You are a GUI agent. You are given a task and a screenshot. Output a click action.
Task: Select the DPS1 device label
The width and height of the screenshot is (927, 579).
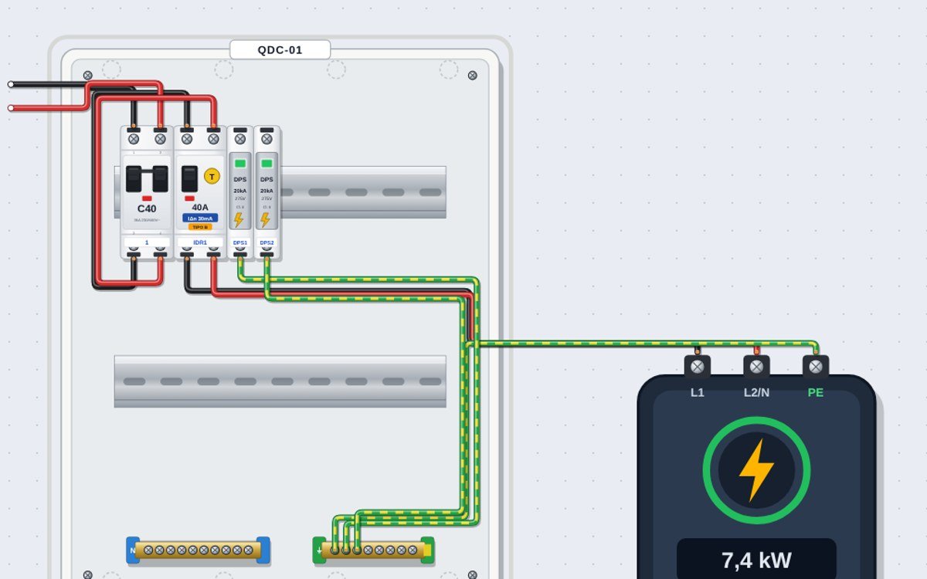tap(240, 242)
